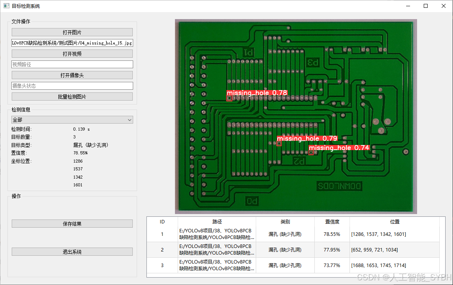
Task: Open the dropdown arrow on the detection filter
Action: (x=130, y=120)
